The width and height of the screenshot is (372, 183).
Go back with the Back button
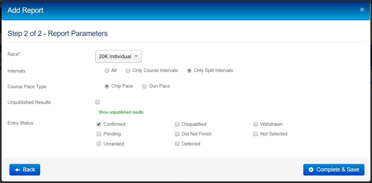coord(25,170)
